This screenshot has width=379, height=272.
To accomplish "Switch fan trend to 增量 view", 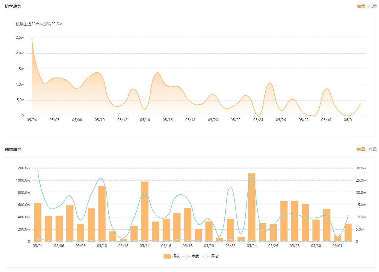I will coord(361,6).
